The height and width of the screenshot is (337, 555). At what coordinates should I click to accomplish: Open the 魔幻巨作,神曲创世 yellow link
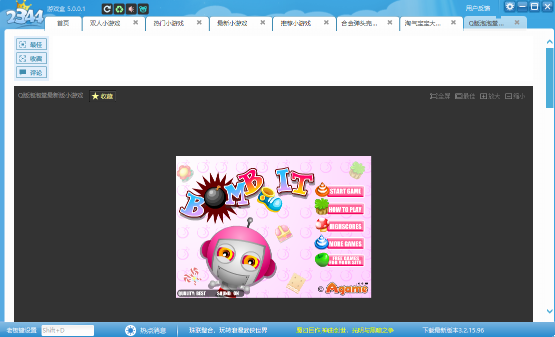345,330
